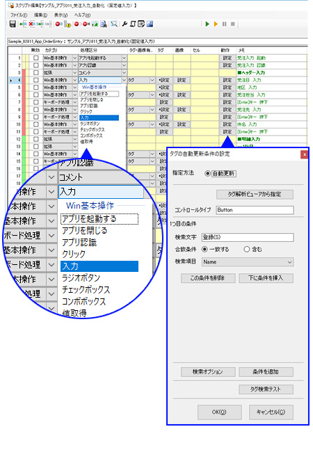313x452 pixels.
Task: Select the 一致する radio button
Action: [204, 249]
